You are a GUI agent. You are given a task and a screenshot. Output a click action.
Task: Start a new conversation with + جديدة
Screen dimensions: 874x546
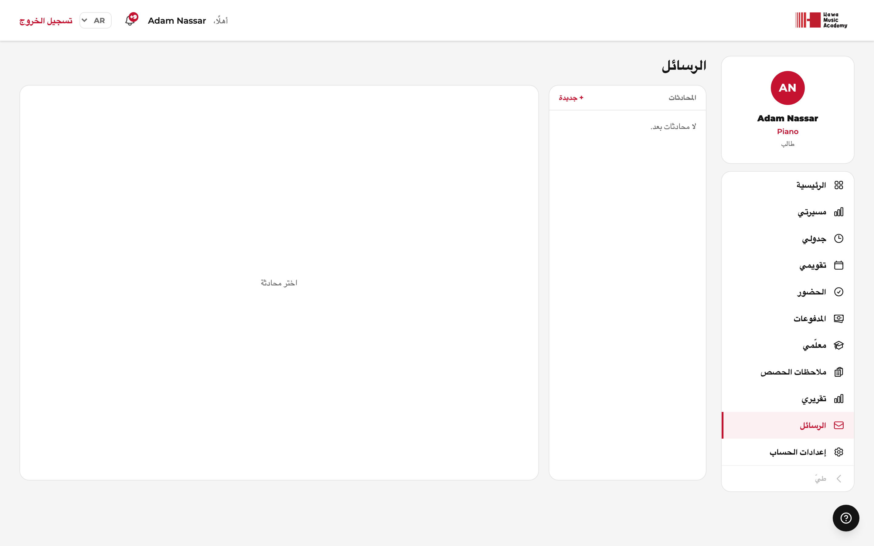click(x=571, y=97)
